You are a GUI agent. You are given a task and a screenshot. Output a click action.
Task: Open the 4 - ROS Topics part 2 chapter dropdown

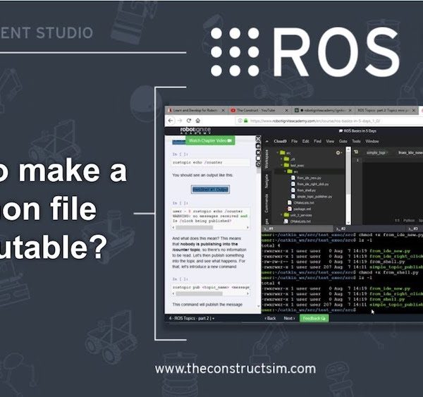[192, 319]
